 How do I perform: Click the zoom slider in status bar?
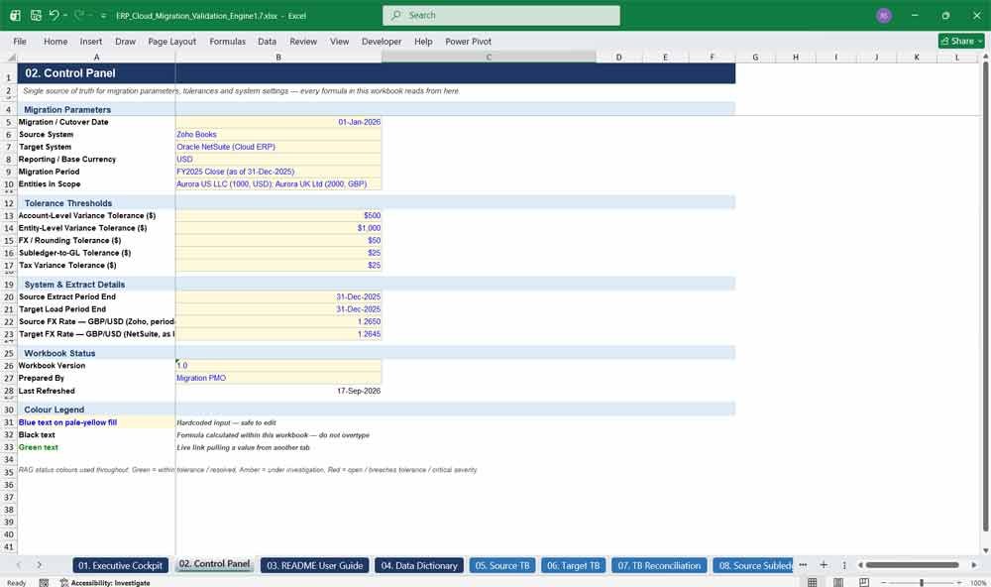coord(922,582)
